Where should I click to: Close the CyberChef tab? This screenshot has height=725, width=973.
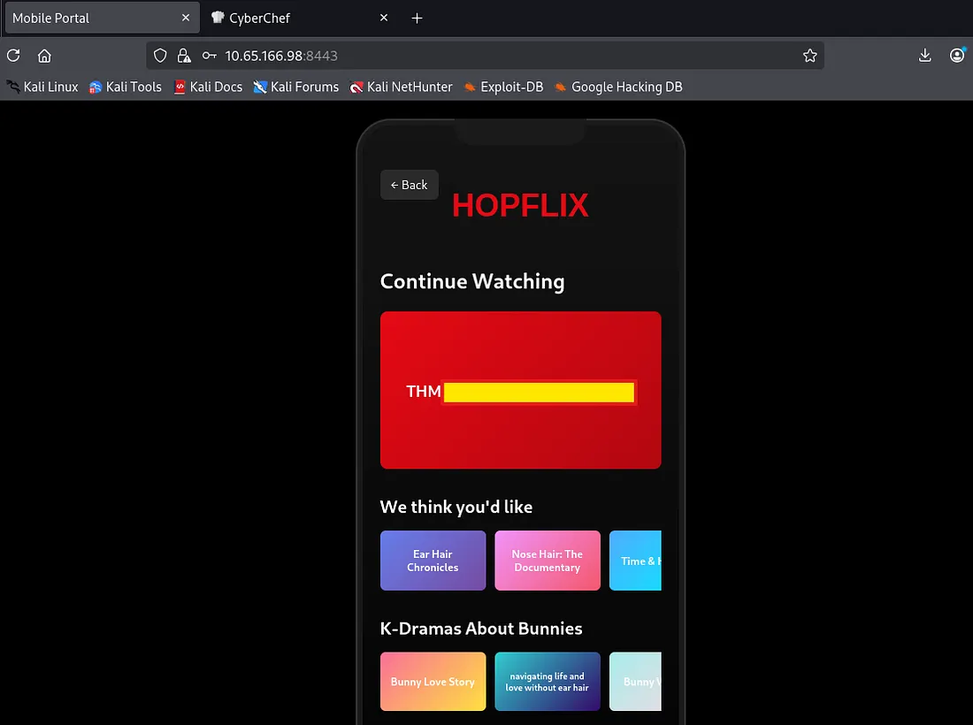[x=384, y=18]
